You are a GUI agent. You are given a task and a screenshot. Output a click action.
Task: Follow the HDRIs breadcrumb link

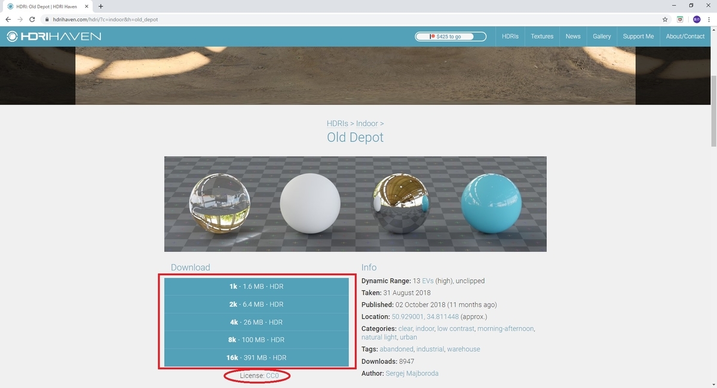[338, 124]
